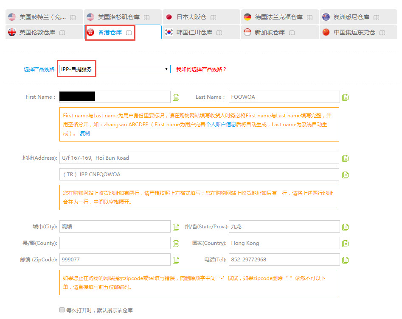Screen dimensions: 402x319
Task: Click book icon next to 美国洛杉矶仓库
Action: pos(146,17)
